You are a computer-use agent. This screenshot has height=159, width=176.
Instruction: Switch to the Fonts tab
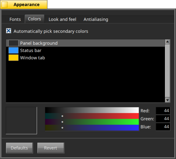(x=15, y=19)
